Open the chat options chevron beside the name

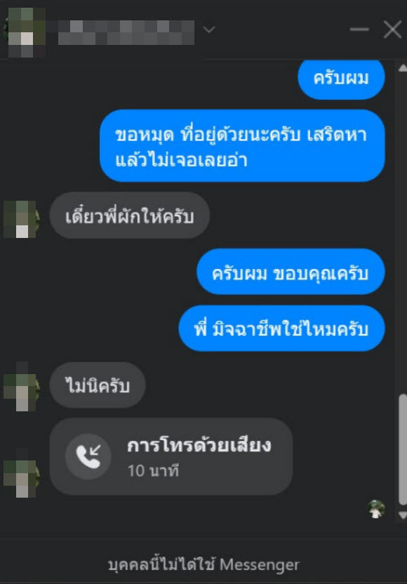click(x=209, y=29)
